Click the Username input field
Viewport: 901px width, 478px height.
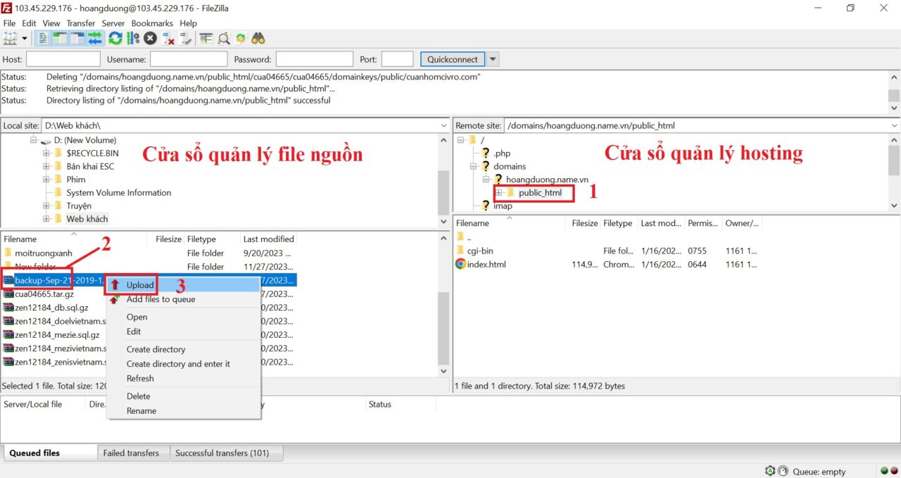pyautogui.click(x=189, y=59)
